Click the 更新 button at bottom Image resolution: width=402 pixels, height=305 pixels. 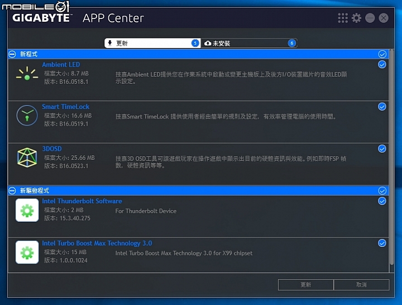point(306,285)
